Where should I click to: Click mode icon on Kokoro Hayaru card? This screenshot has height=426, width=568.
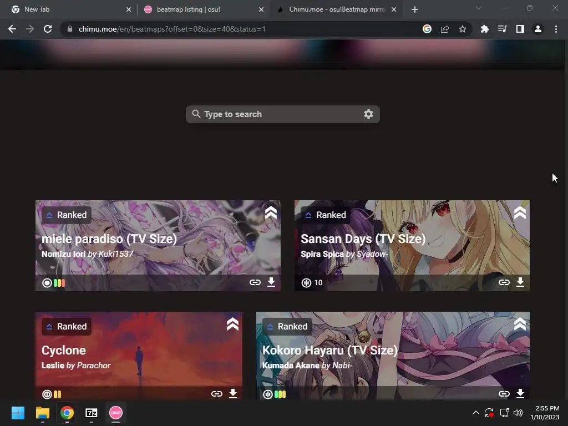click(268, 394)
